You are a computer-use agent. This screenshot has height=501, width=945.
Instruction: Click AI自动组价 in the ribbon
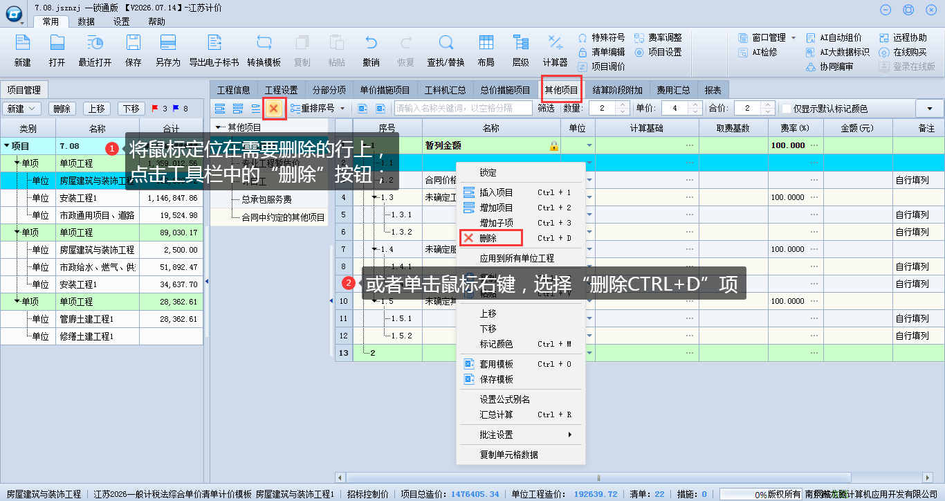[834, 37]
